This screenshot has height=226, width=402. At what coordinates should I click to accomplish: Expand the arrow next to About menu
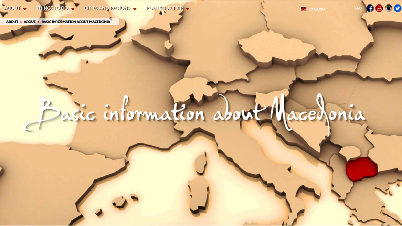(x=25, y=9)
